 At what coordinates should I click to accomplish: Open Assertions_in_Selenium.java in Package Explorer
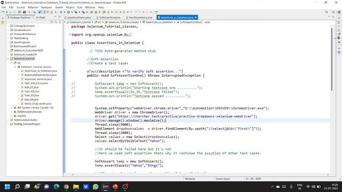tap(39, 71)
